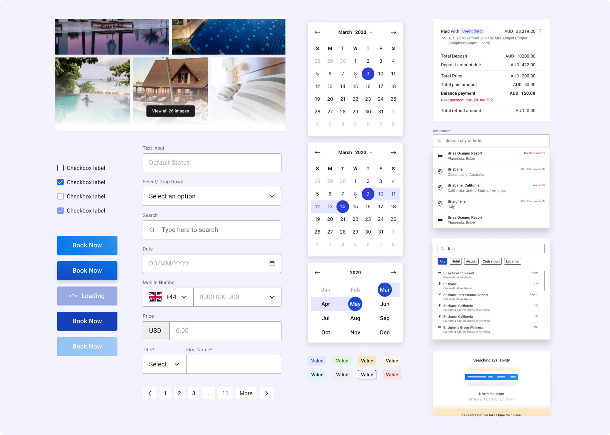
Task: Uncheck the second Checkbox label box
Action: (60, 182)
